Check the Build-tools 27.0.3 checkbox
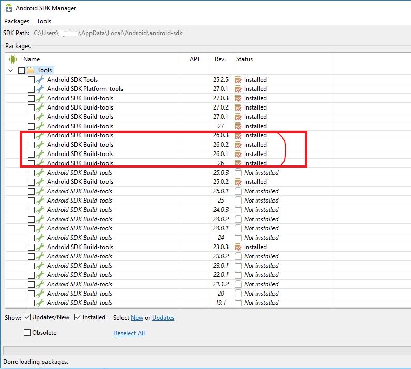The height and width of the screenshot is (369, 411). [x=31, y=98]
